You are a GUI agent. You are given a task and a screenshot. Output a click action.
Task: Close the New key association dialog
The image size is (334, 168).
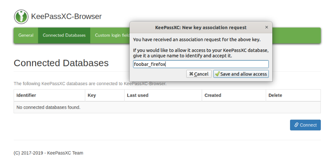(x=267, y=27)
